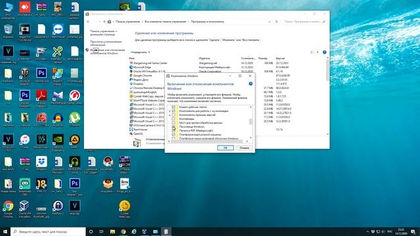420x236 pixels.
Task: Toggle the Work Folders client checkbox
Action: coord(173,107)
